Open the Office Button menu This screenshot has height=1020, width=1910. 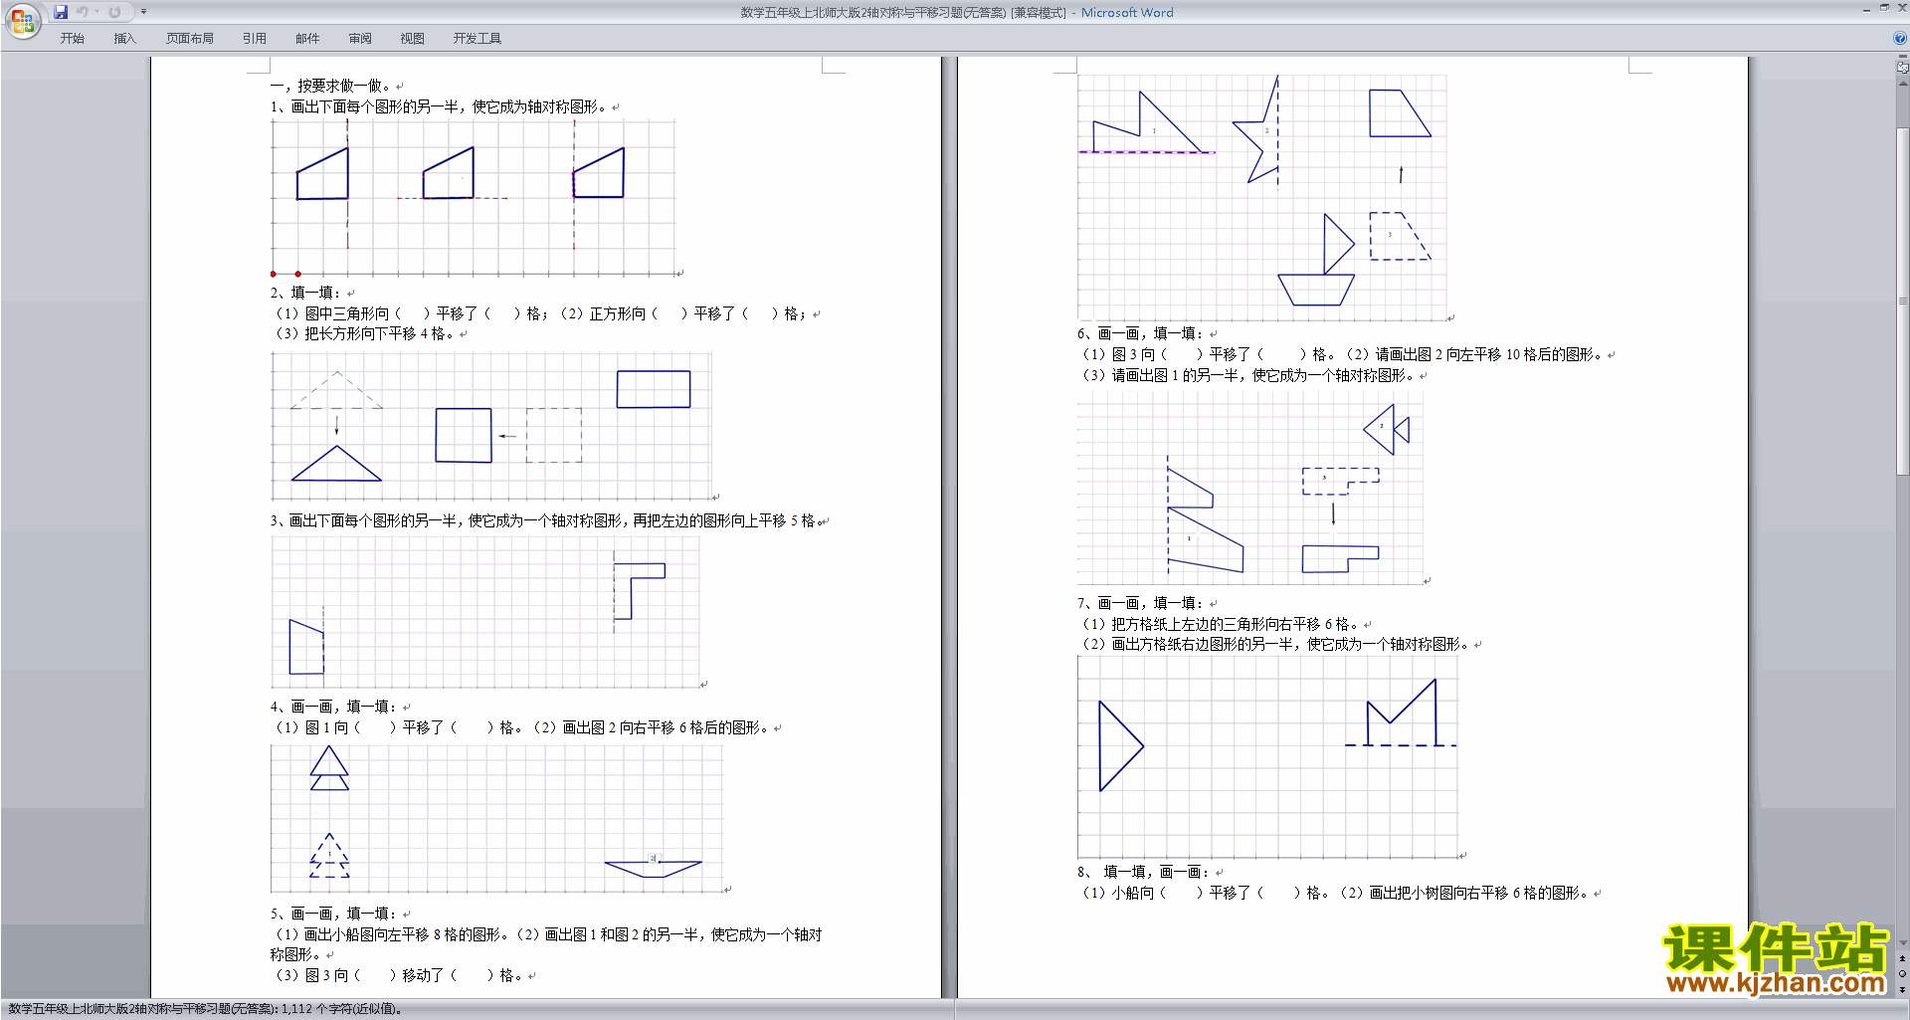[22, 21]
